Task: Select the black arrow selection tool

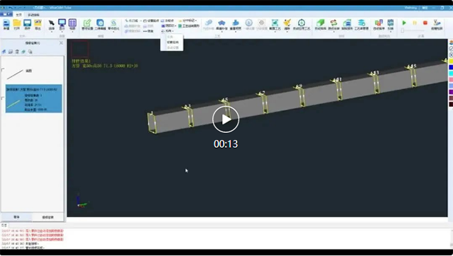Action: pos(52,23)
